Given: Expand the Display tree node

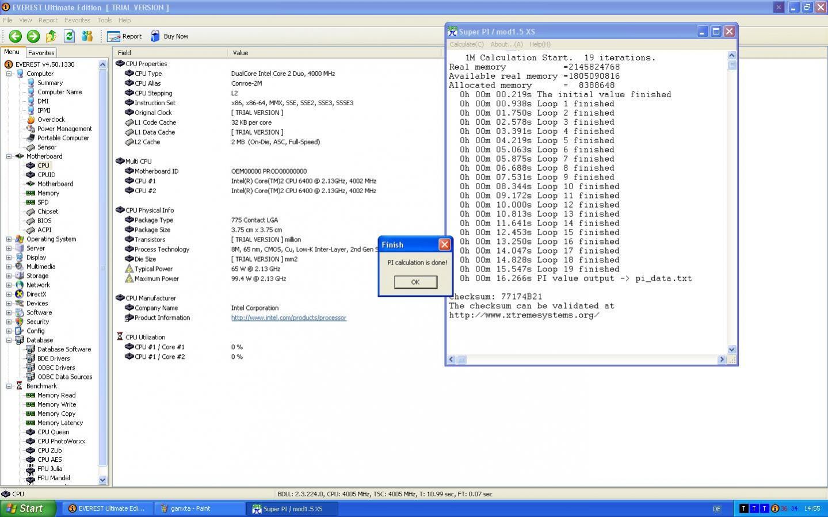Looking at the screenshot, I should pos(9,258).
